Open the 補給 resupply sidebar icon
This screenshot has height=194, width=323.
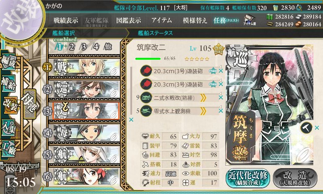(x=8, y=83)
